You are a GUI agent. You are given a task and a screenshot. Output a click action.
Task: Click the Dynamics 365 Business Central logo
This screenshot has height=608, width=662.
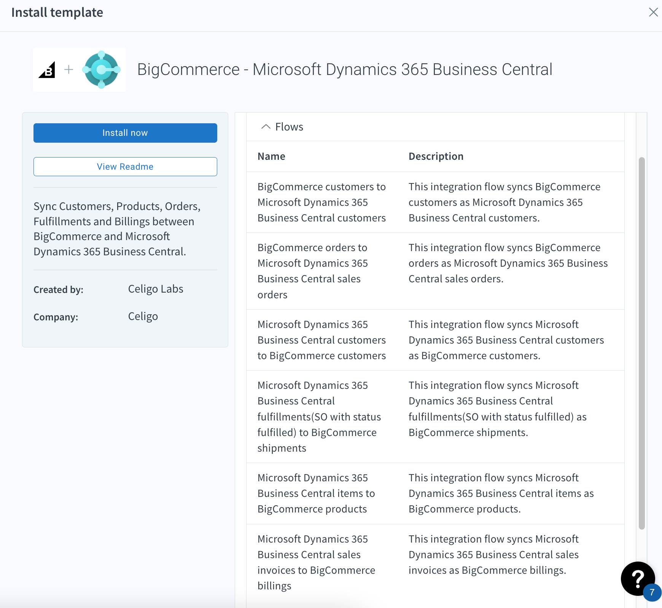point(102,70)
